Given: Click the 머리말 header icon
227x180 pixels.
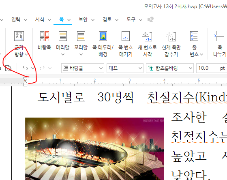Looking at the screenshot, I should pyautogui.click(x=63, y=36).
